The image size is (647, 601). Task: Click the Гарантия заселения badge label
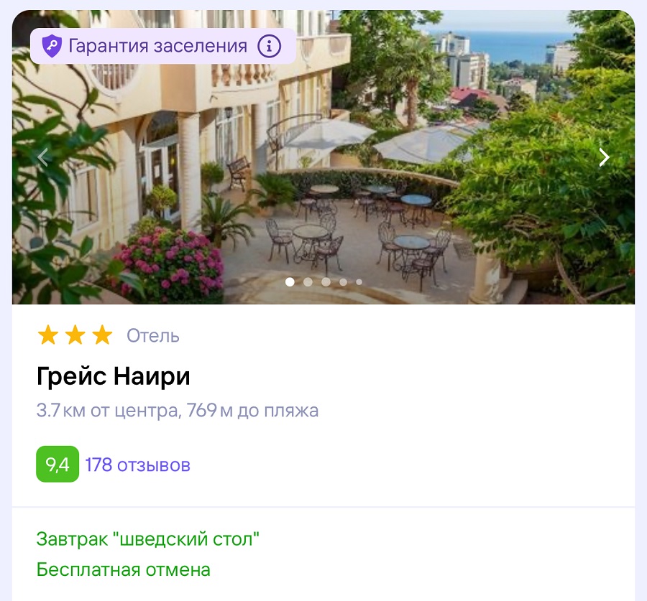pos(157,46)
